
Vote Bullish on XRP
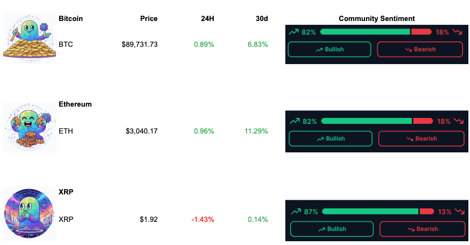[x=332, y=229]
